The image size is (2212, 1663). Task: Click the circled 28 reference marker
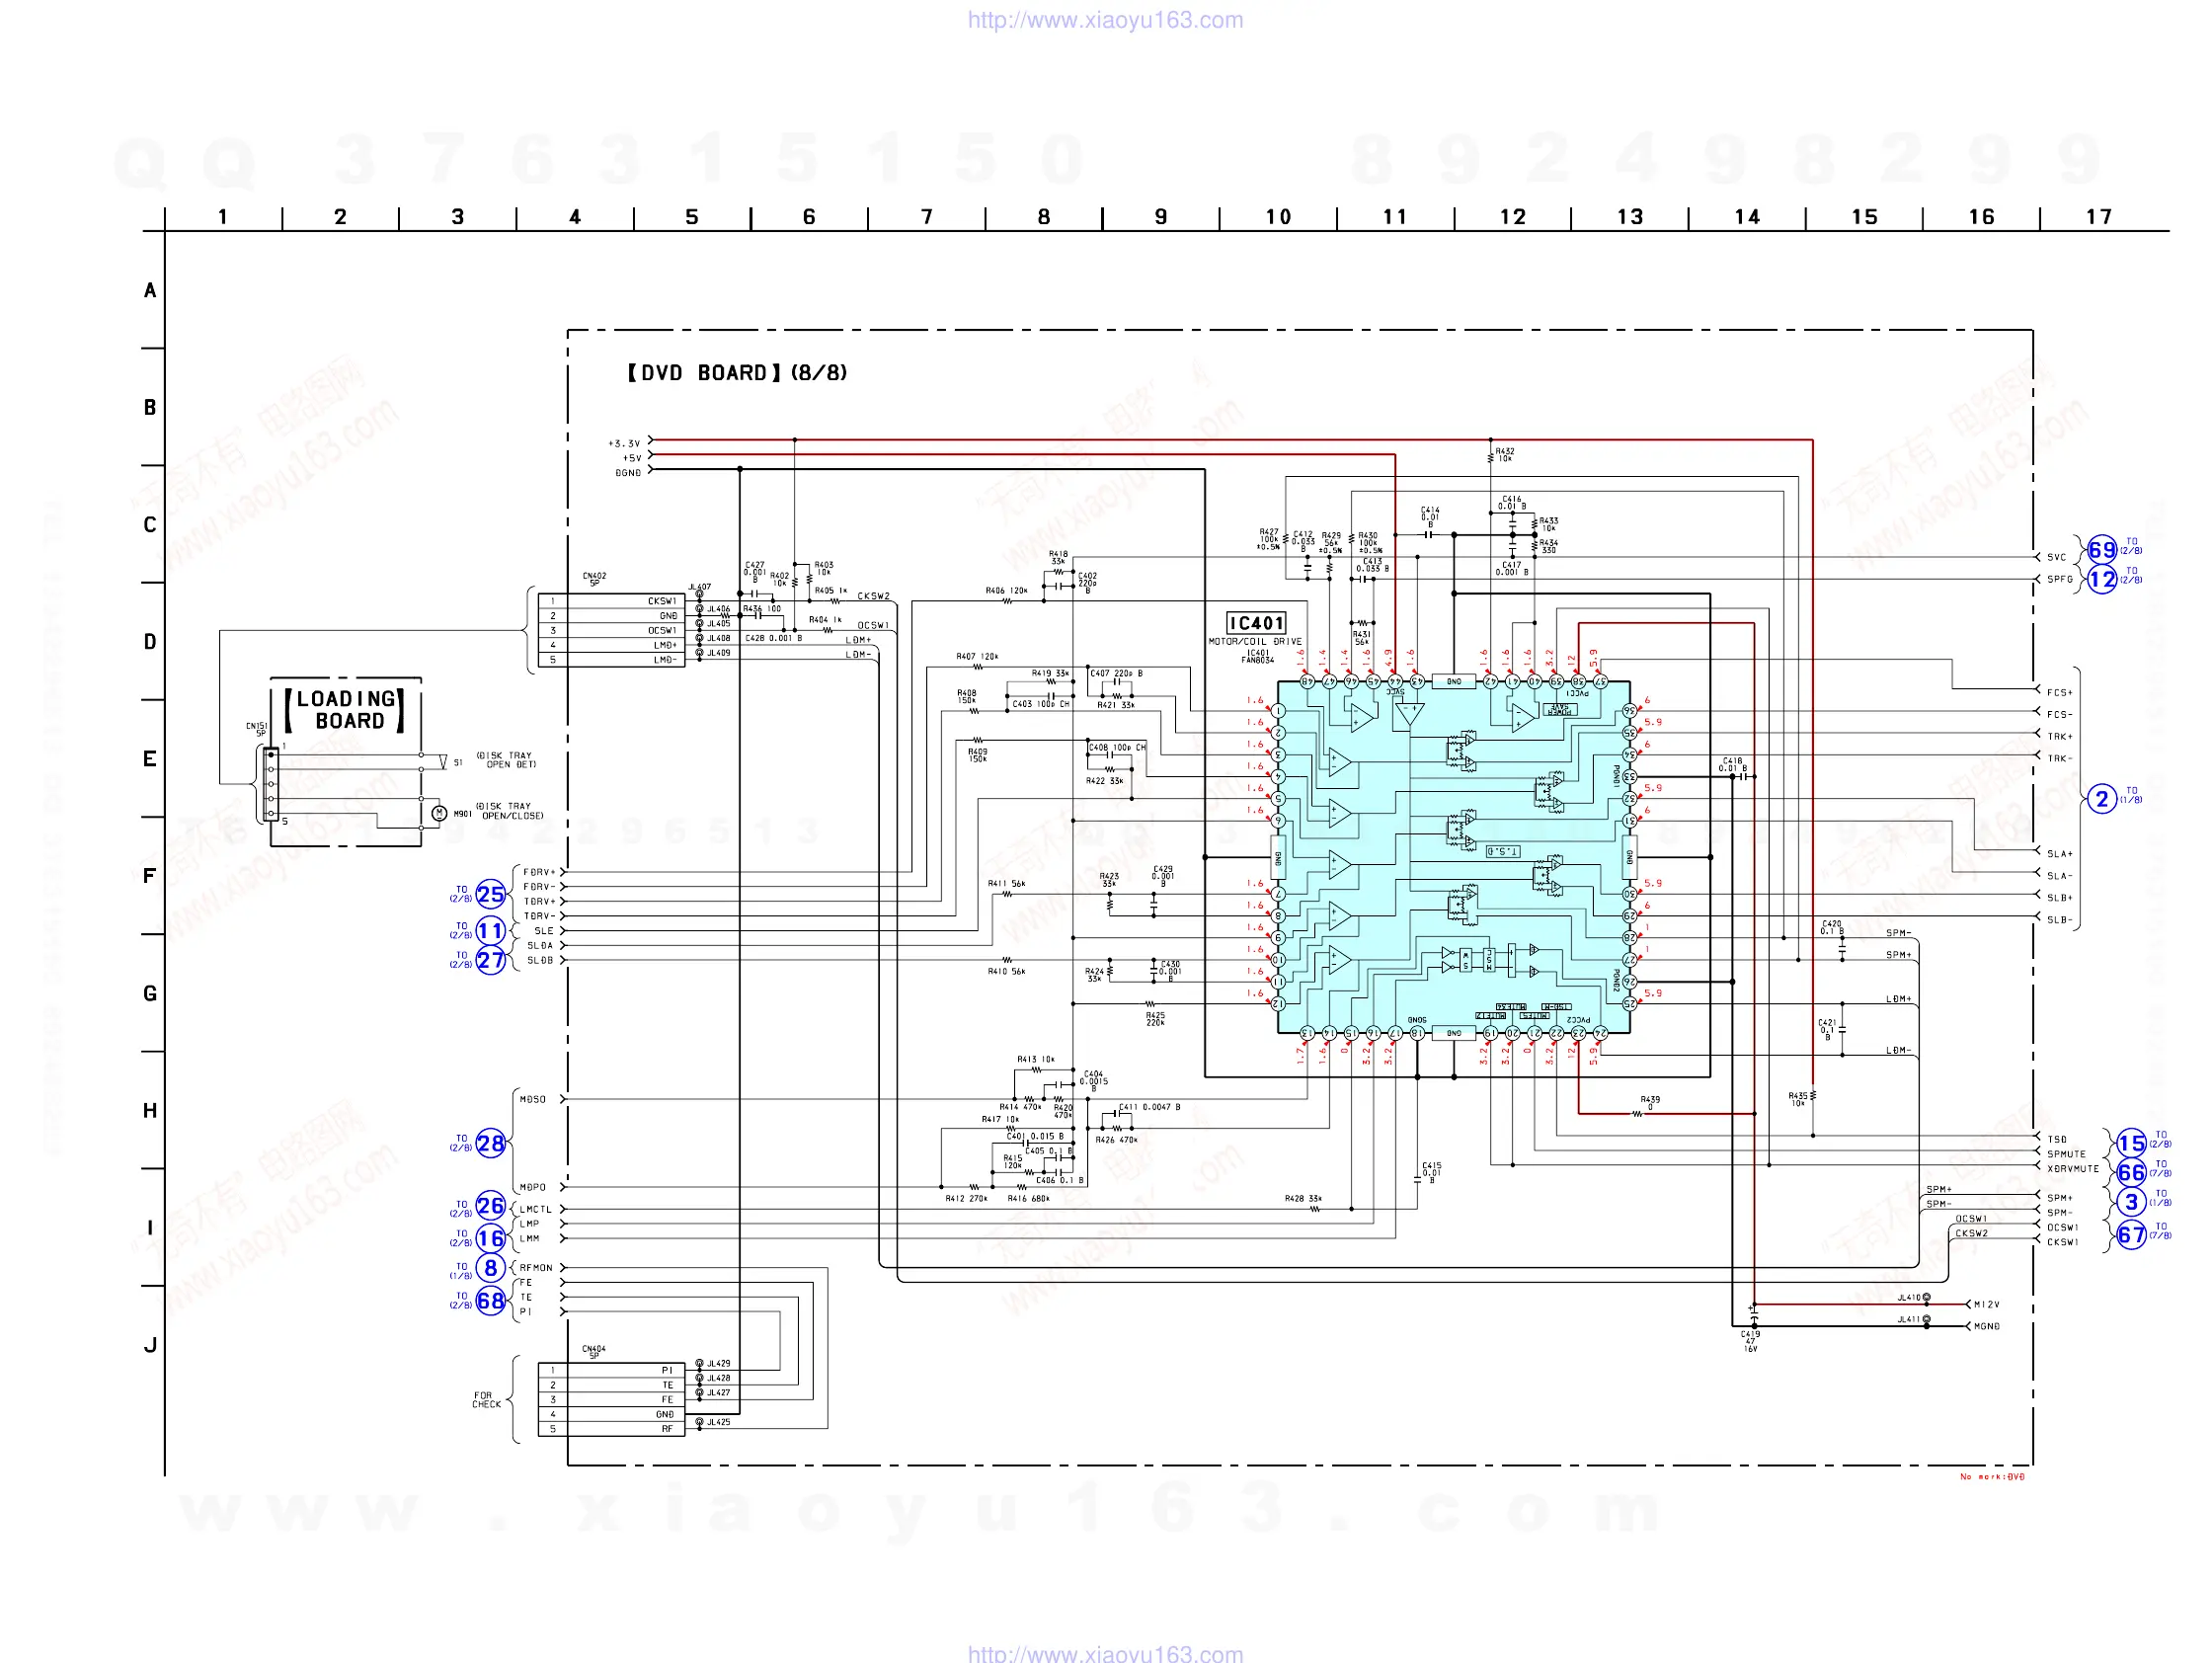pos(490,1143)
